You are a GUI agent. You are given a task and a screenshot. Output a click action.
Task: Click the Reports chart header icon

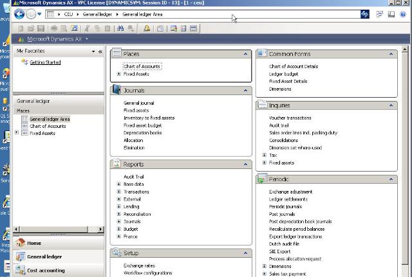click(117, 163)
